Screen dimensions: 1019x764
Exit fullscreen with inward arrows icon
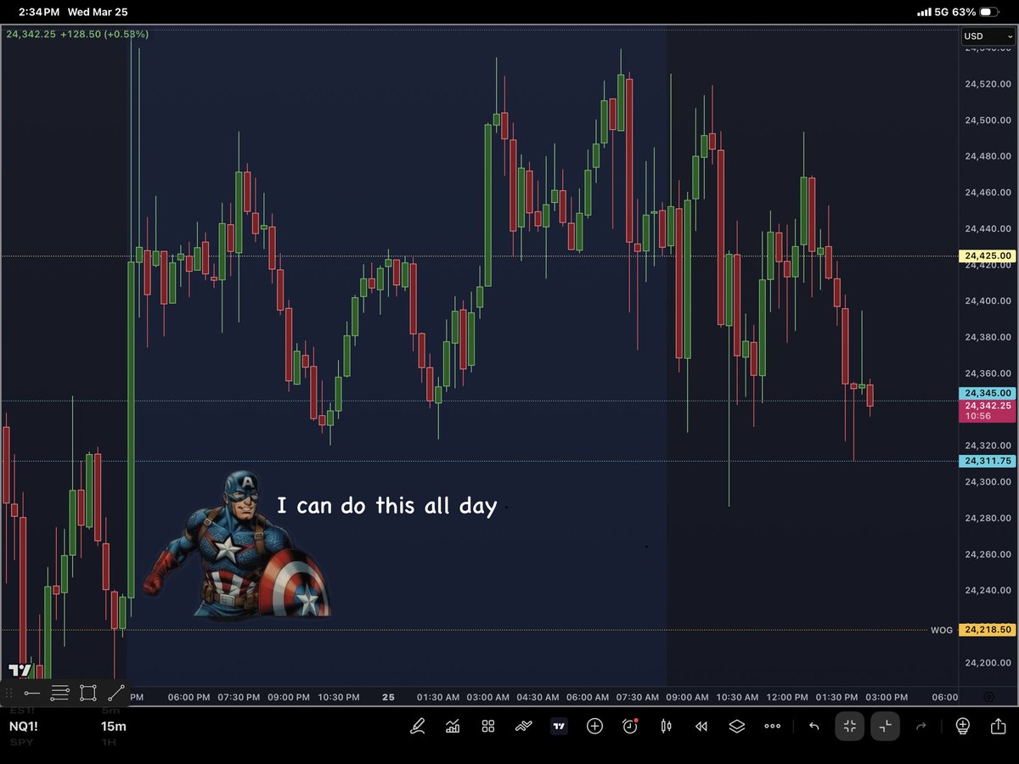pyautogui.click(x=849, y=726)
